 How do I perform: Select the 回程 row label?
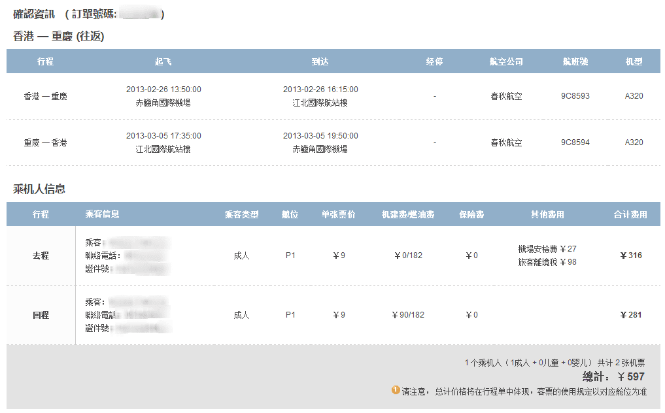tap(41, 315)
